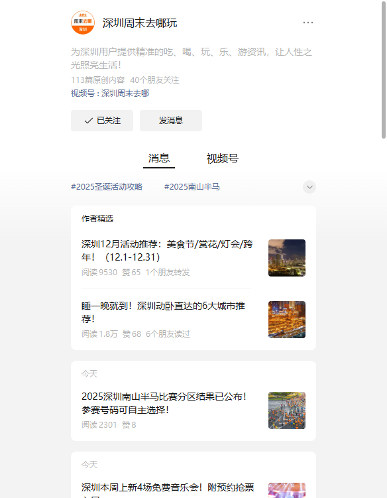Open the 视频号：深圳周末去哪 link
The width and height of the screenshot is (387, 498).
click(x=110, y=93)
